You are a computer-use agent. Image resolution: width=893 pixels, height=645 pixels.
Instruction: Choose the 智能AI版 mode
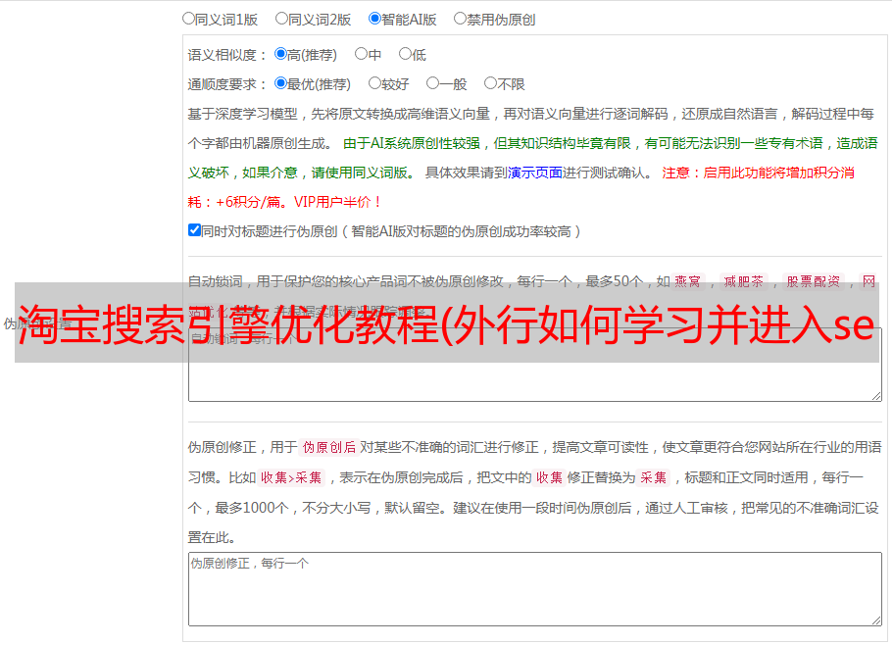click(374, 19)
